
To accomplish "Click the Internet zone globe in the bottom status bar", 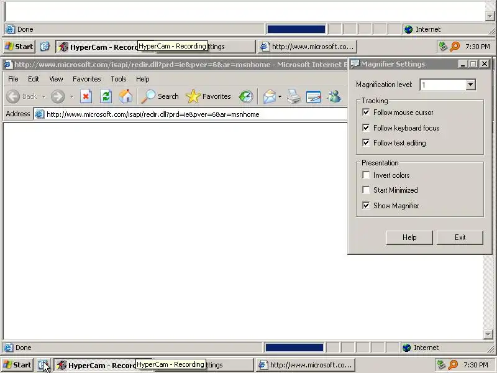I will [407, 348].
